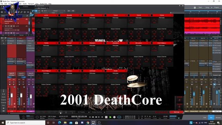Remove the CHINA1 pad using its X
Screen dimensions: 222x125
click(79, 71)
